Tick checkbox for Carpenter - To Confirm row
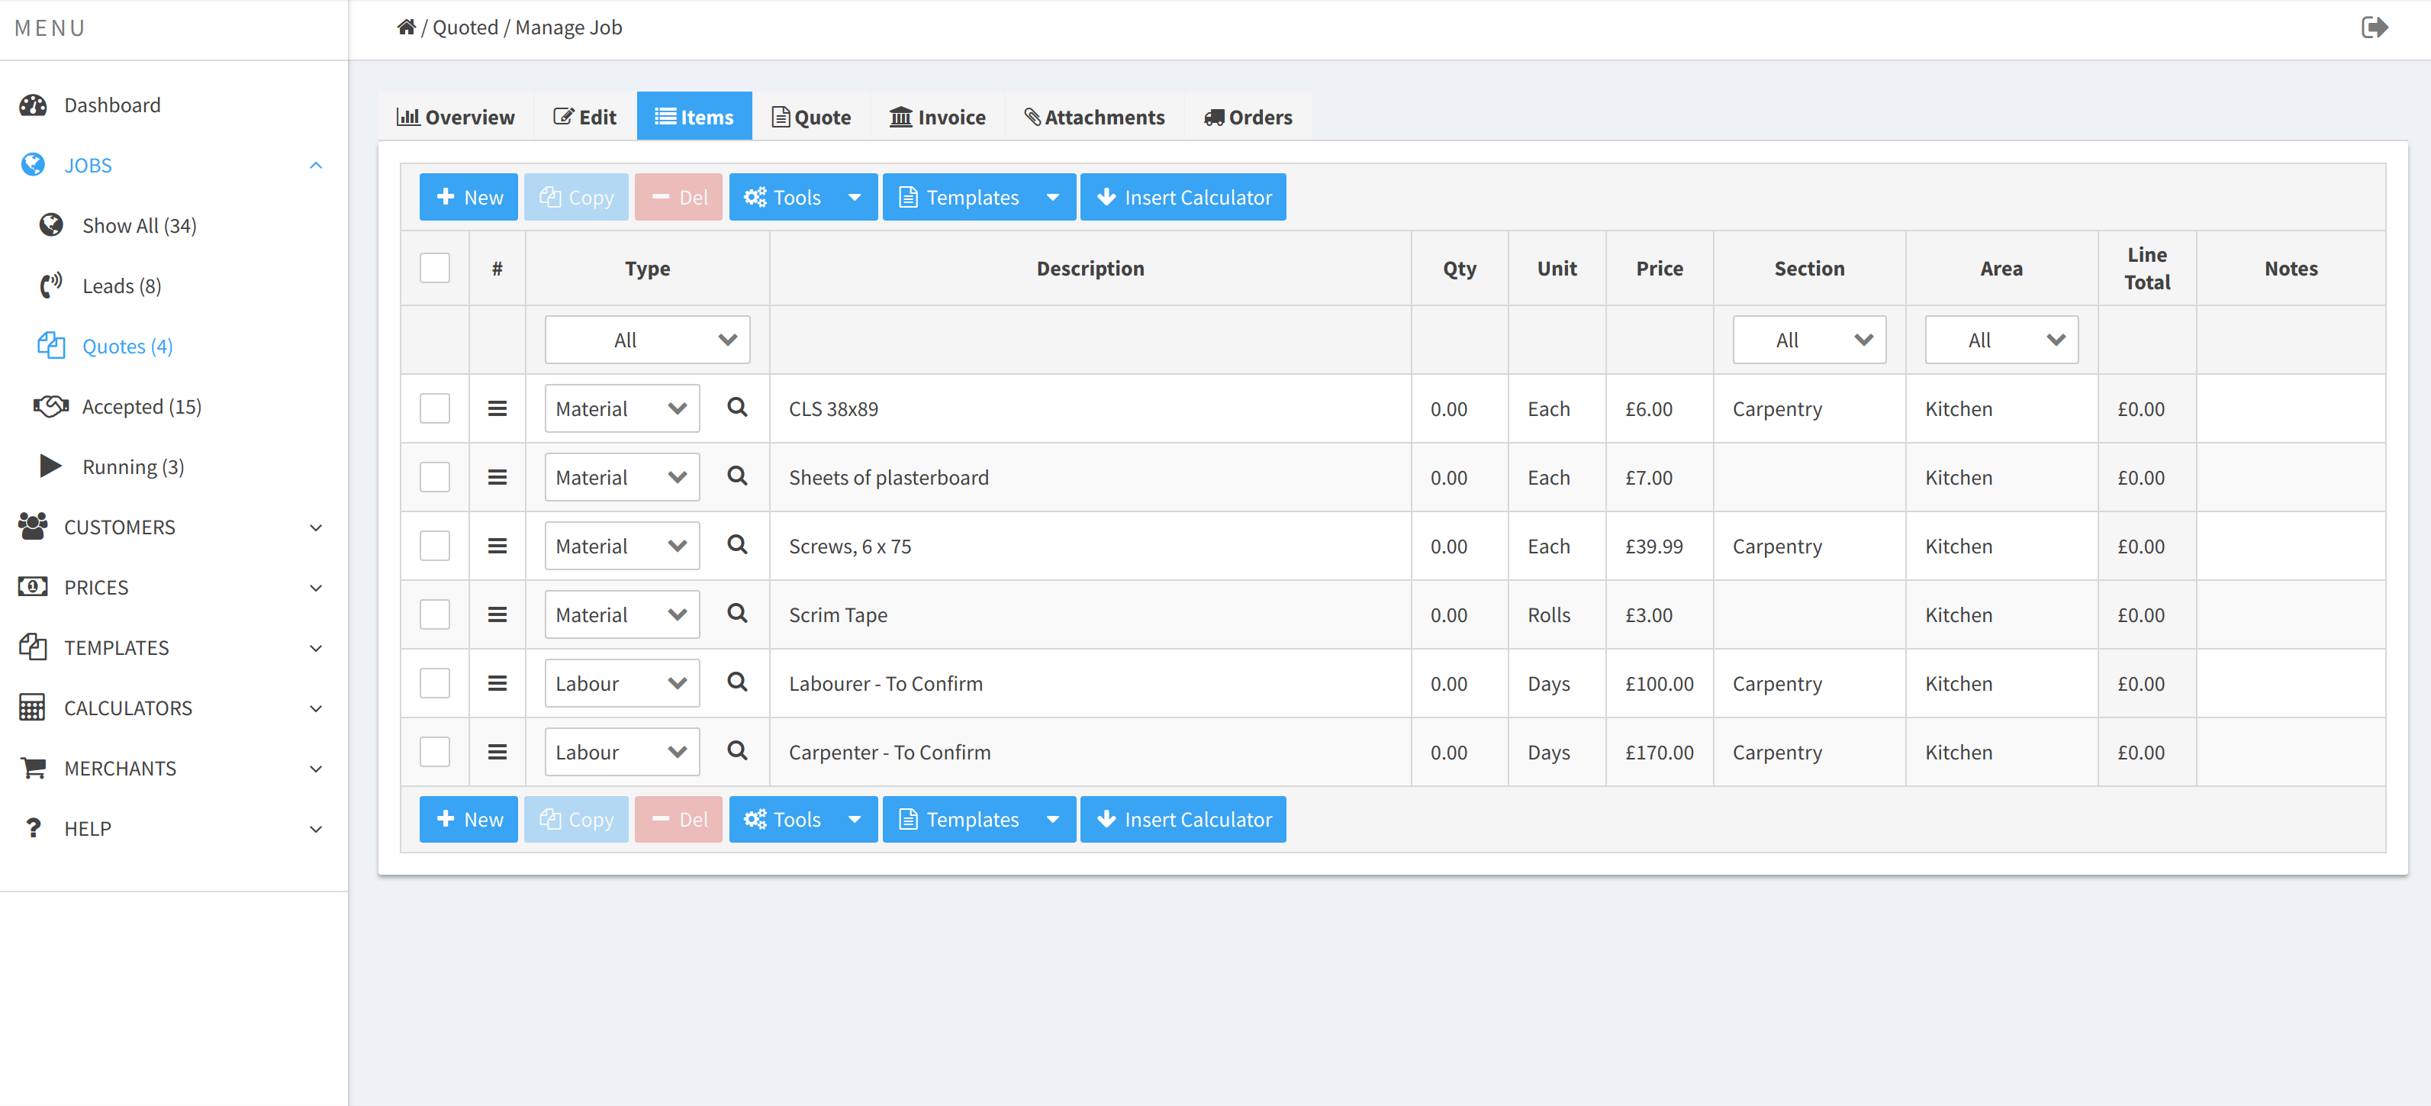The height and width of the screenshot is (1106, 2431). tap(435, 752)
